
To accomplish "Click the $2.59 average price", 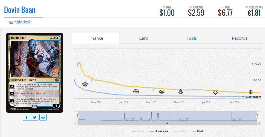I will pos(196,13).
